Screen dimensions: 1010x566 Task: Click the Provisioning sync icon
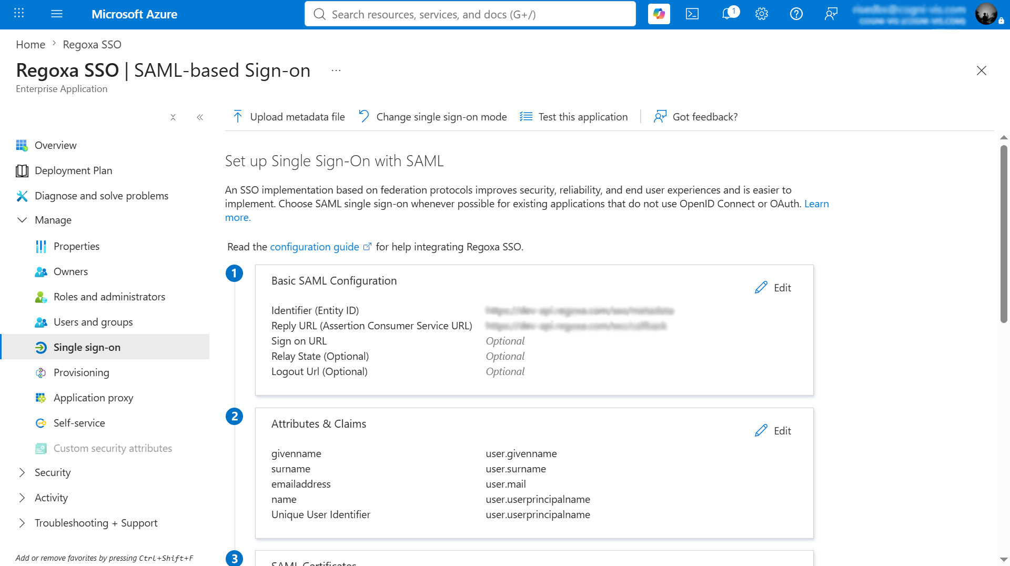(x=41, y=372)
